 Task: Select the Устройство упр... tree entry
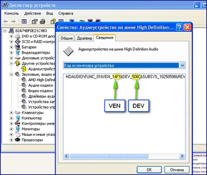[42, 107]
